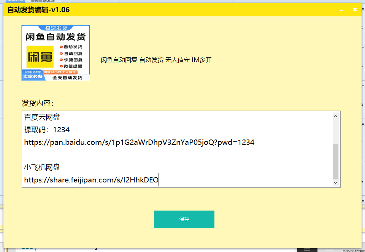Click the 闲鱼自动发货 product thumbnail
Image resolution: width=365 pixels, height=252 pixels.
coord(56,53)
